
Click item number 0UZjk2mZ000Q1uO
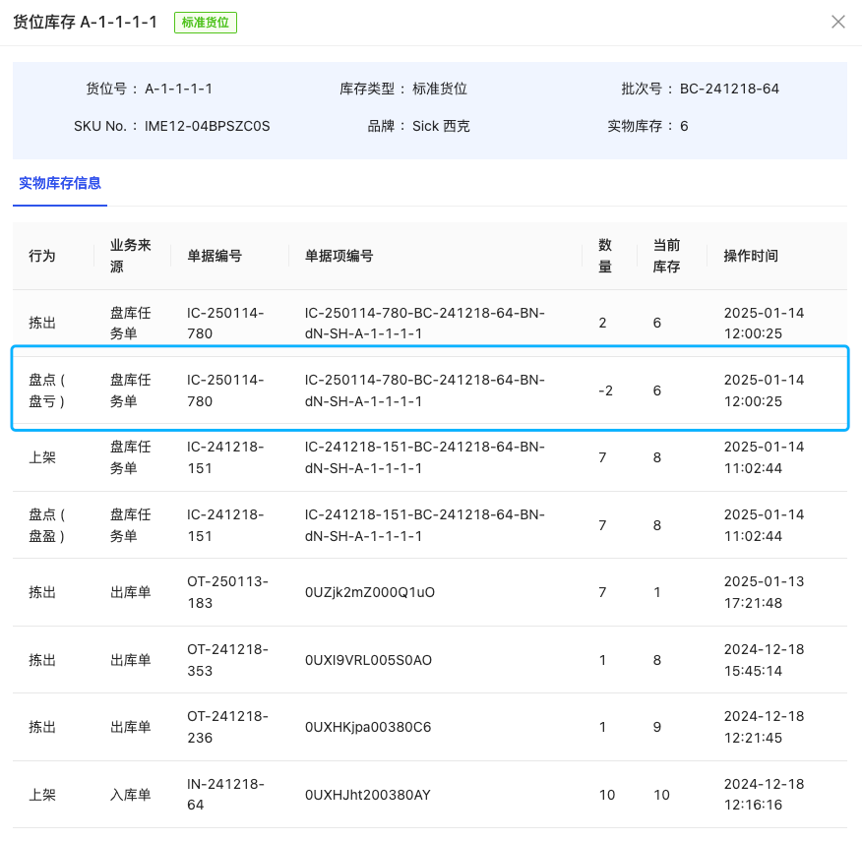369,592
